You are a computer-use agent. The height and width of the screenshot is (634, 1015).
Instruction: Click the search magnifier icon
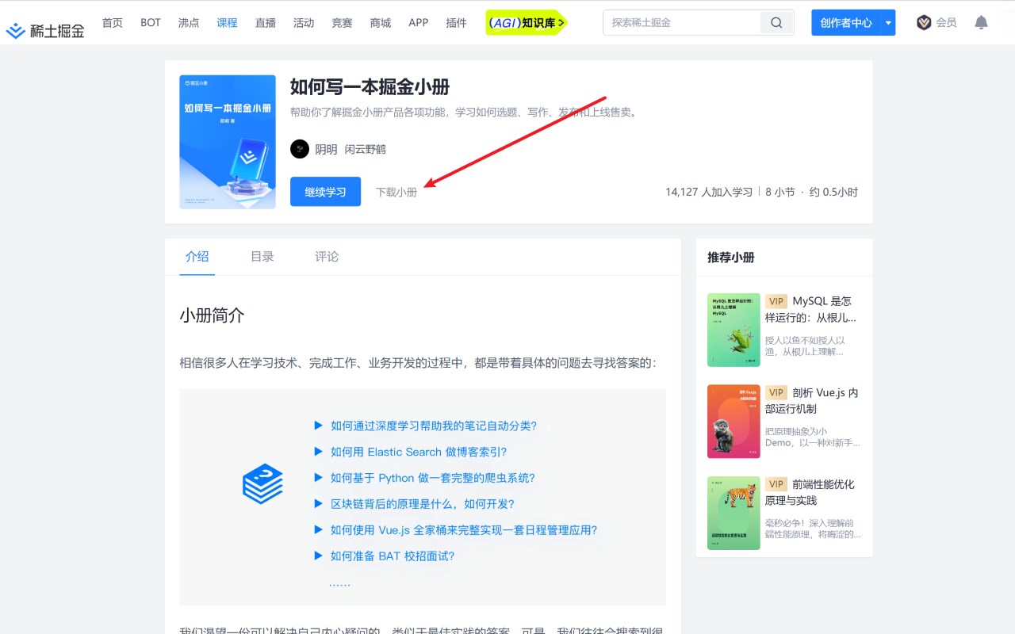tap(776, 23)
